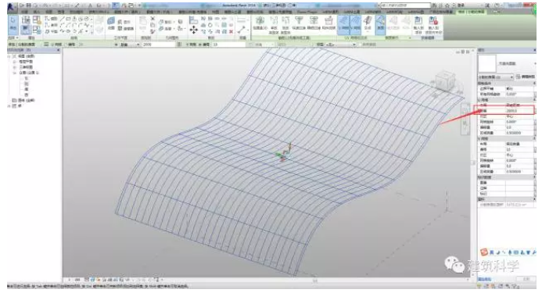
Task: Click the Load into Project icon
Action: tap(418, 24)
